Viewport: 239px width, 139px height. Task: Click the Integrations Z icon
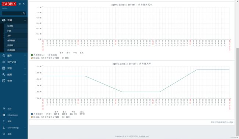pyautogui.click(x=4, y=115)
